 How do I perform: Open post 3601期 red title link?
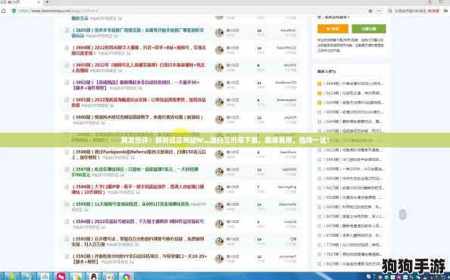click(x=139, y=102)
